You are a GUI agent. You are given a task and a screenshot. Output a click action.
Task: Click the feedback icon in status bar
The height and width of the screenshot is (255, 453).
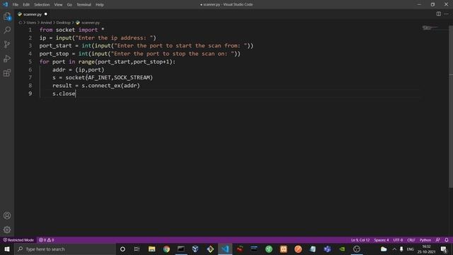click(438, 240)
